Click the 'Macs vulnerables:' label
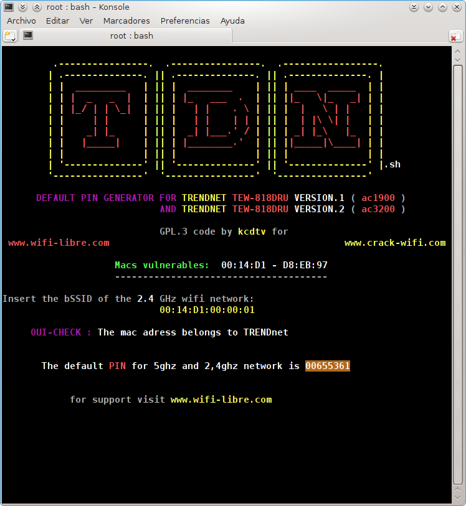 (x=162, y=265)
